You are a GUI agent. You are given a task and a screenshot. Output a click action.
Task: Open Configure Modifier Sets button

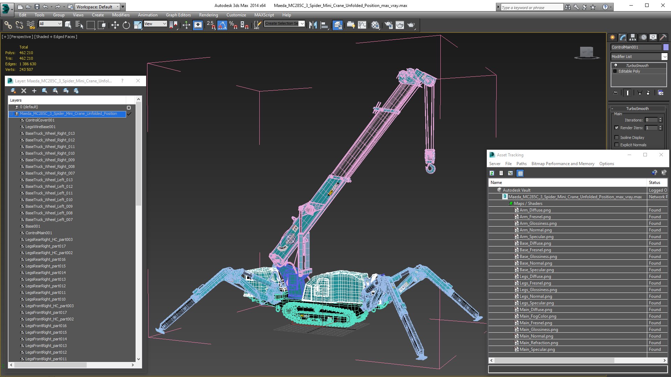(661, 93)
